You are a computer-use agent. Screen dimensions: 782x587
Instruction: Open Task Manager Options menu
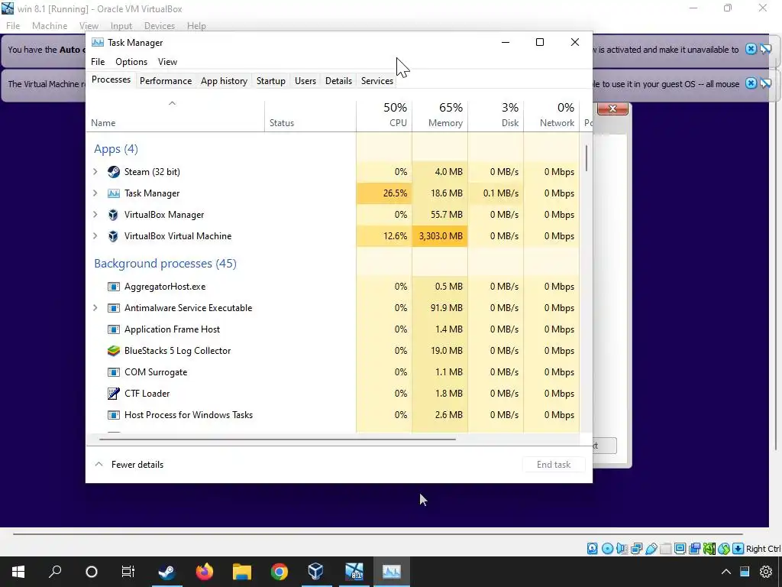pos(131,62)
